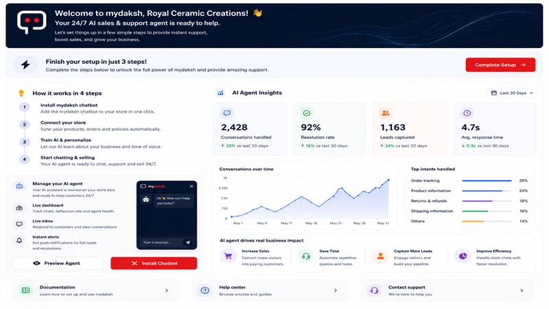Click the Improve Efficiency pie chart icon
Viewport: 549px width, 309px height.
pyautogui.click(x=463, y=256)
